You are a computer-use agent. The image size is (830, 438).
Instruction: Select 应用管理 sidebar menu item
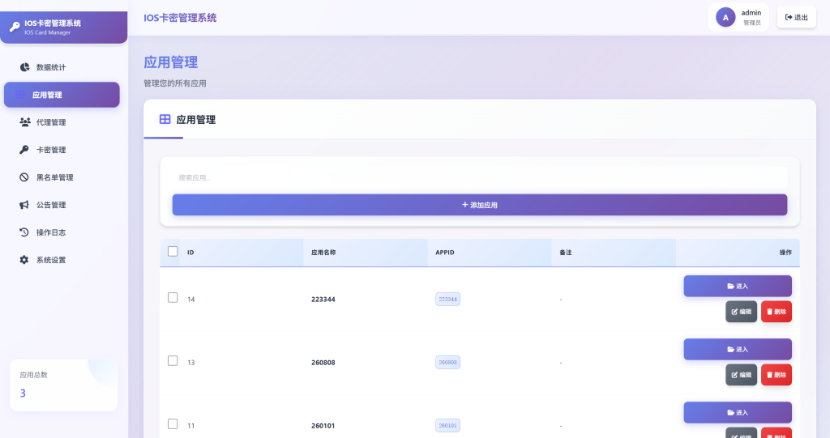coord(62,95)
